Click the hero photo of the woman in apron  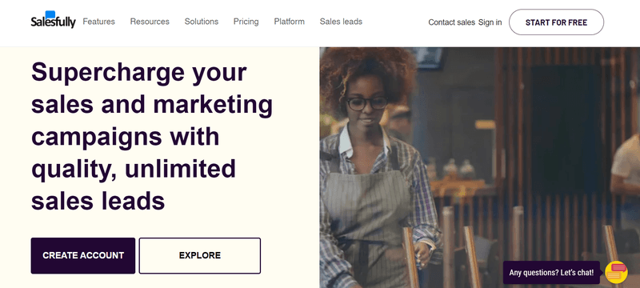tap(479, 168)
